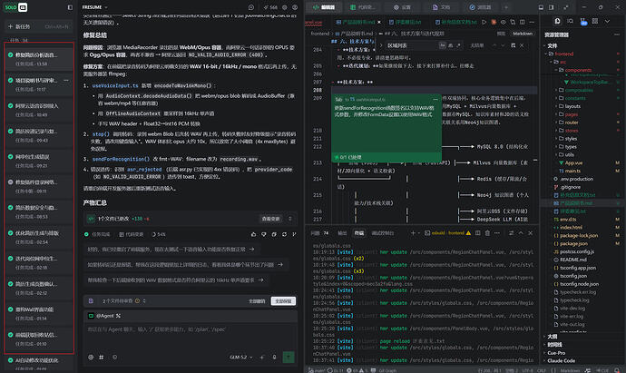Click the chat history icon in header
626x373 pixels.
[x=251, y=7]
